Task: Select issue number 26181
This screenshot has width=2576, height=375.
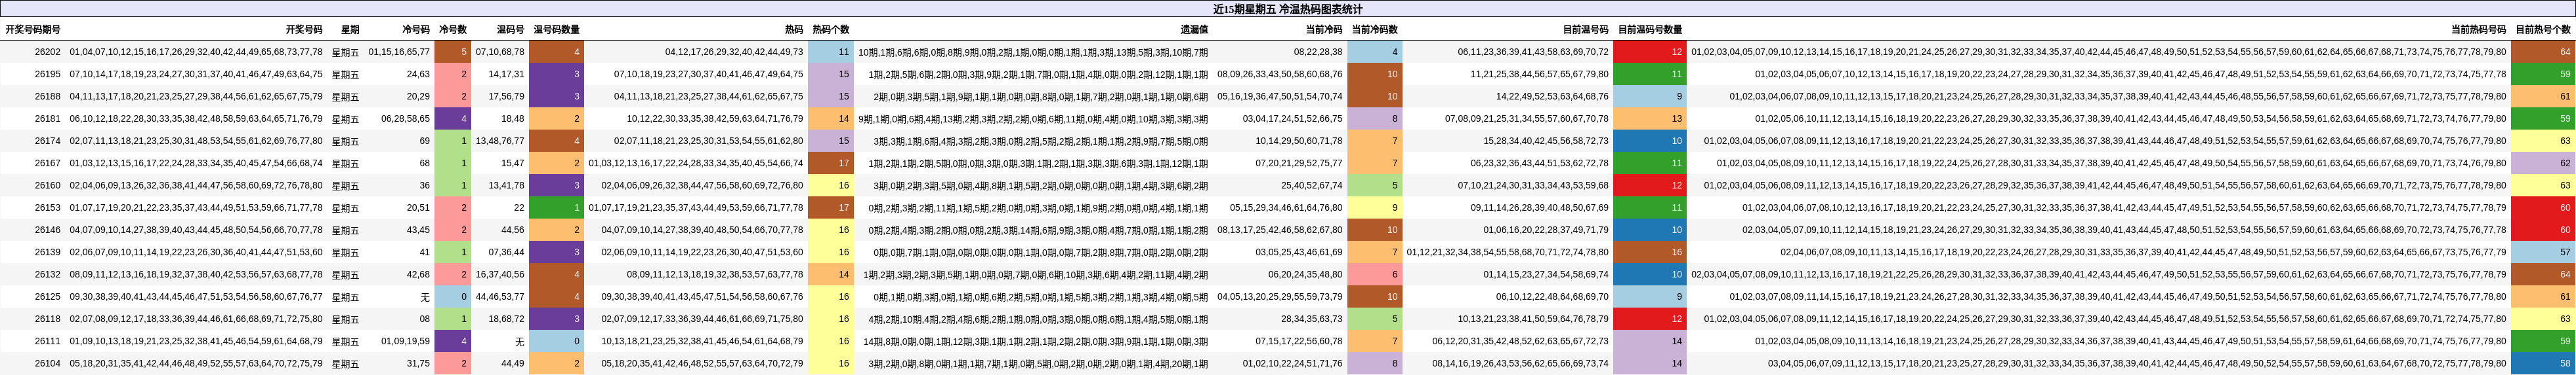Action: pos(47,118)
